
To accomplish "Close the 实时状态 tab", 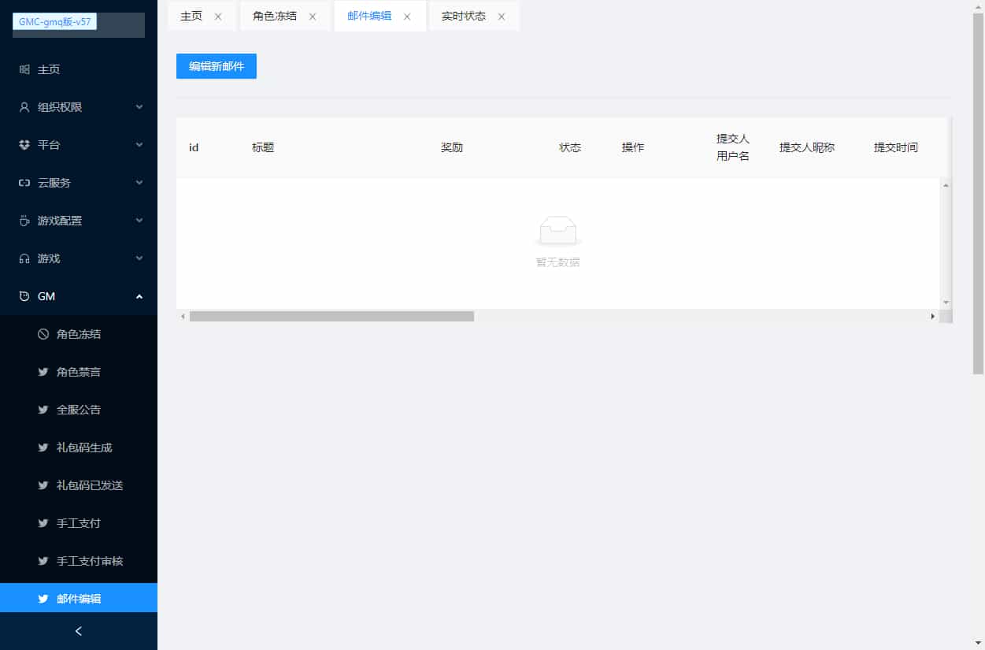I will pos(502,17).
